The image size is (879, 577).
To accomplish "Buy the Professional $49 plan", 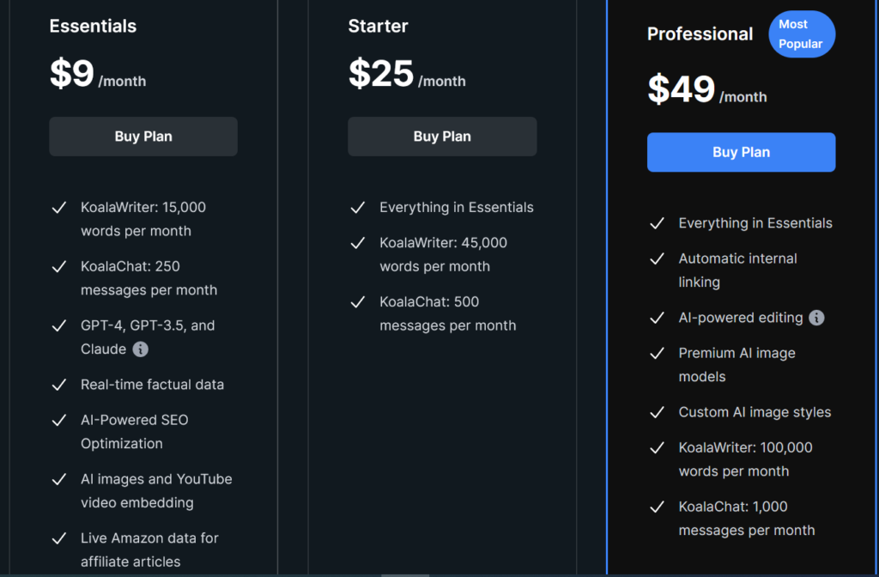I will [x=741, y=152].
